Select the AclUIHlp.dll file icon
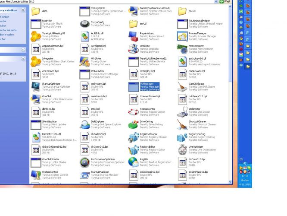 (x=84, y=36)
